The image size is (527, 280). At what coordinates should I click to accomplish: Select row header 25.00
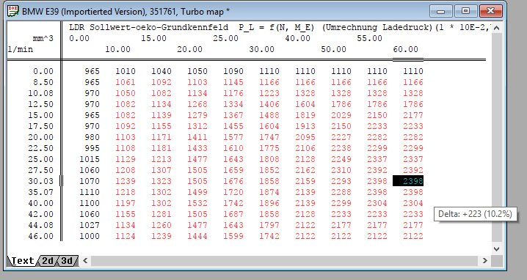(x=40, y=159)
